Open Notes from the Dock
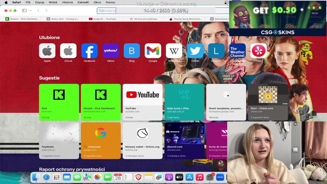 pos(148,177)
